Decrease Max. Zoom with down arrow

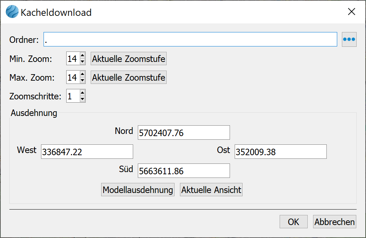coord(82,80)
